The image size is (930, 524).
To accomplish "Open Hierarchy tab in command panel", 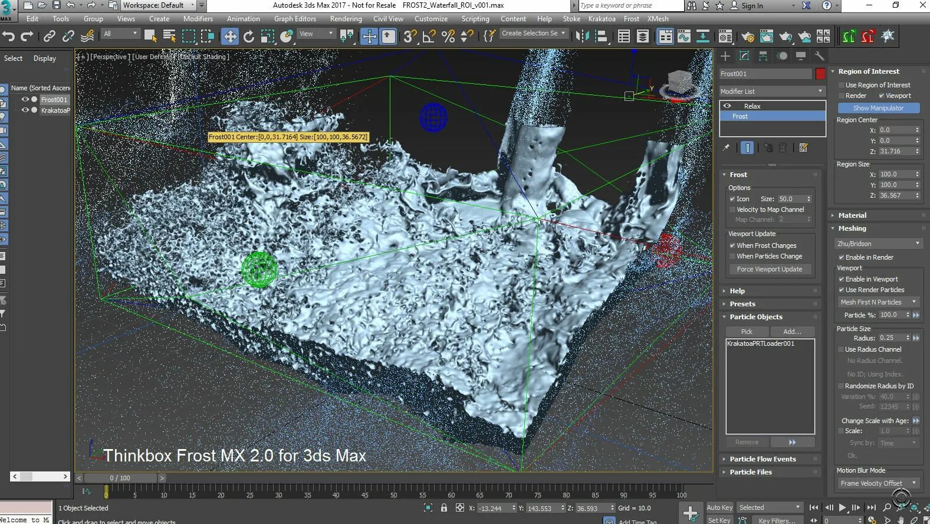I will [x=763, y=56].
